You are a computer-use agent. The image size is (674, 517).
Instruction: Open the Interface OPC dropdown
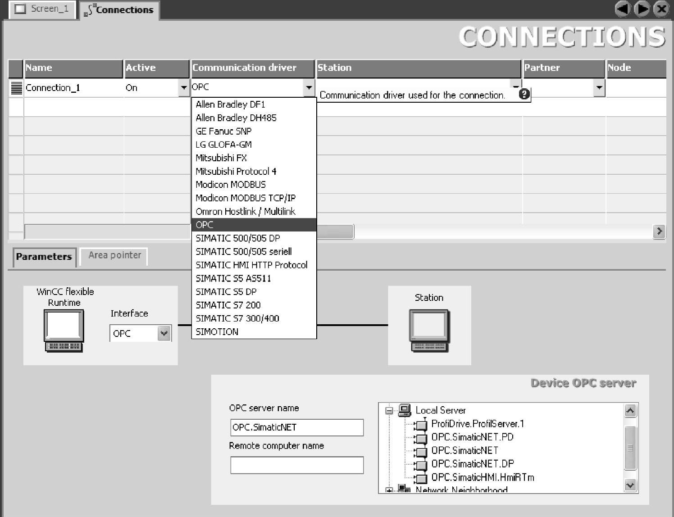point(164,333)
